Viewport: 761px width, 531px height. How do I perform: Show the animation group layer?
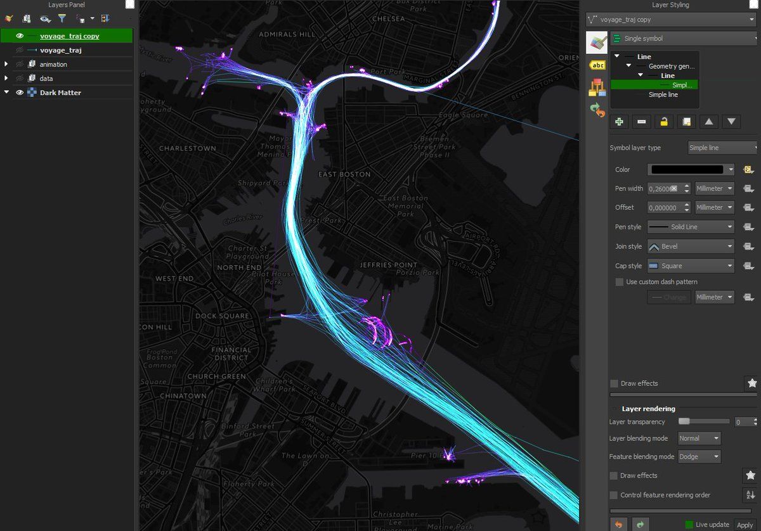pos(20,64)
